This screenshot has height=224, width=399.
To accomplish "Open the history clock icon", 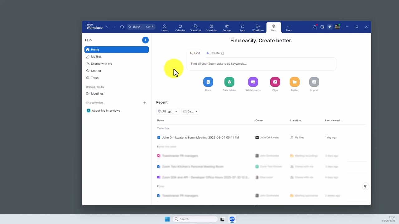I will 122,27.
